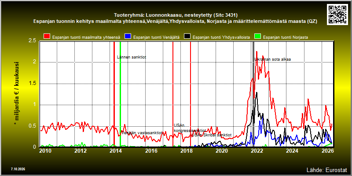The height and width of the screenshot is (176, 352).
Task: Click the subtitle 'Espanjan tuonnin kehitys' line
Action: [175, 21]
